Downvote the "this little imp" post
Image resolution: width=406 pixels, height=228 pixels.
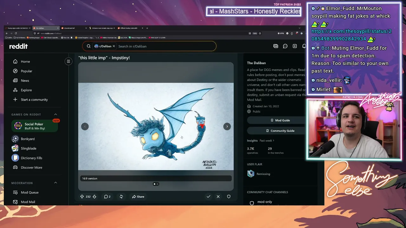[x=94, y=197]
